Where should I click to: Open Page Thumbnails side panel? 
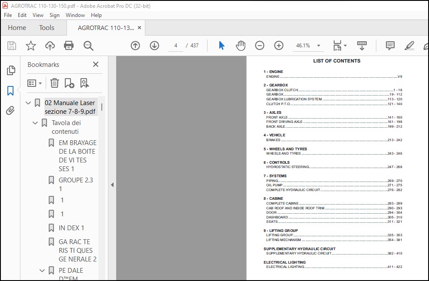[11, 70]
